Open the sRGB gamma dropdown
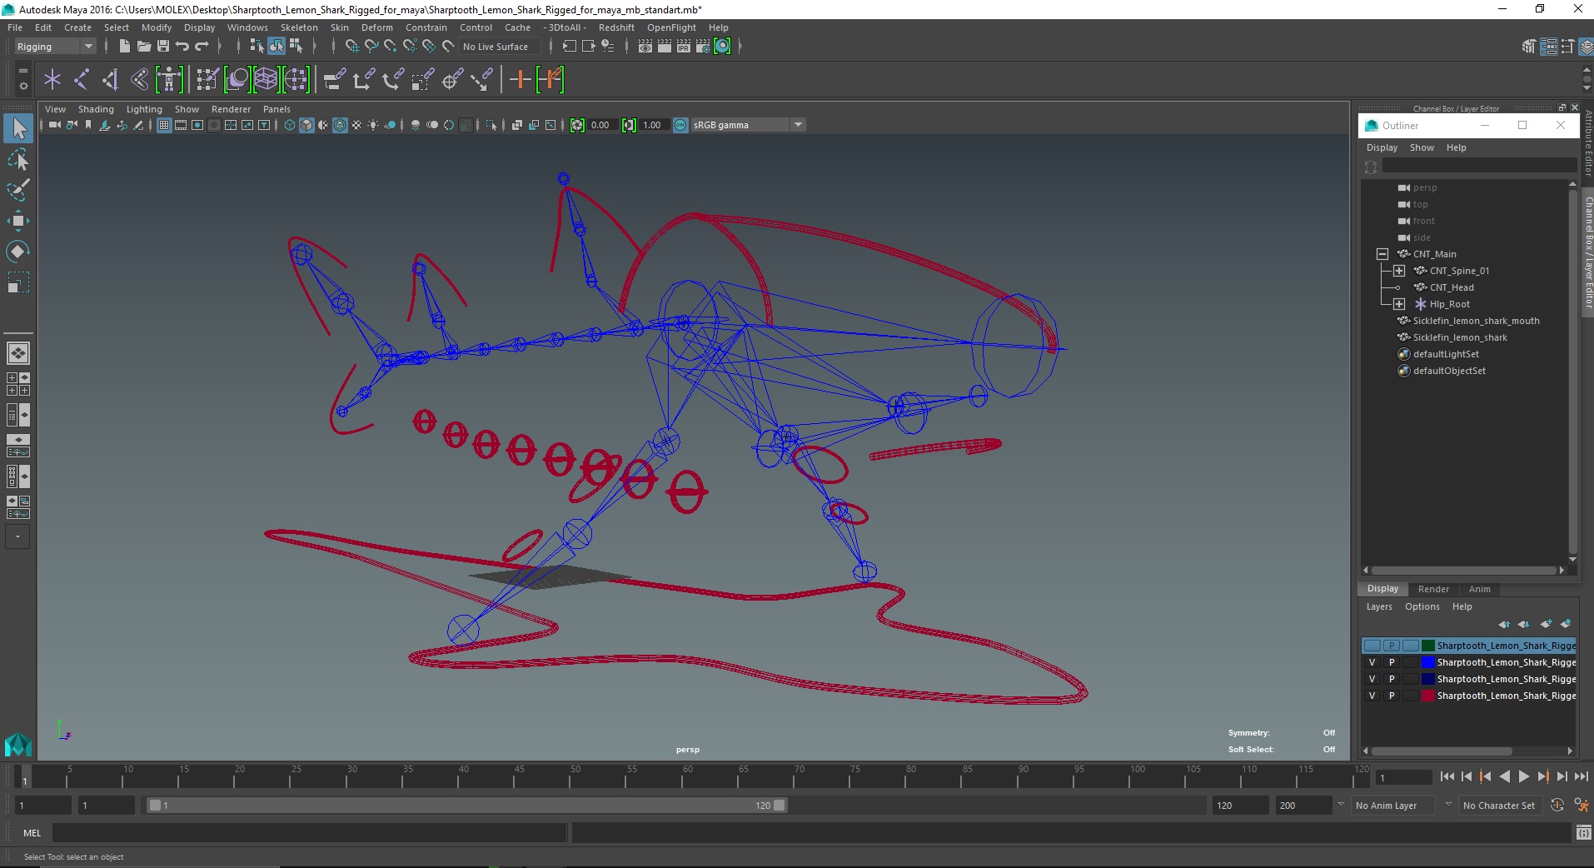 [x=748, y=125]
